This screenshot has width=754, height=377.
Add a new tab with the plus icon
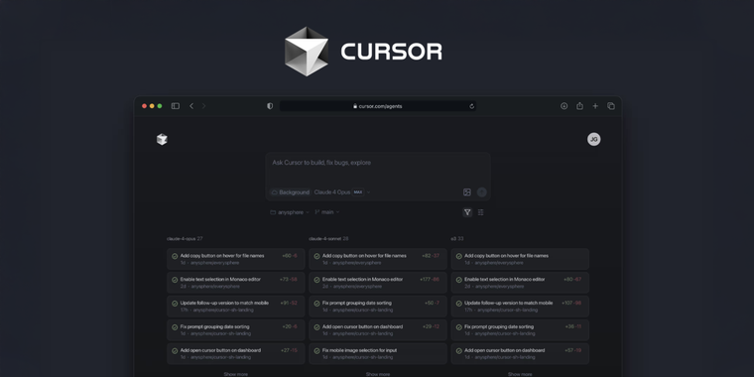(595, 106)
